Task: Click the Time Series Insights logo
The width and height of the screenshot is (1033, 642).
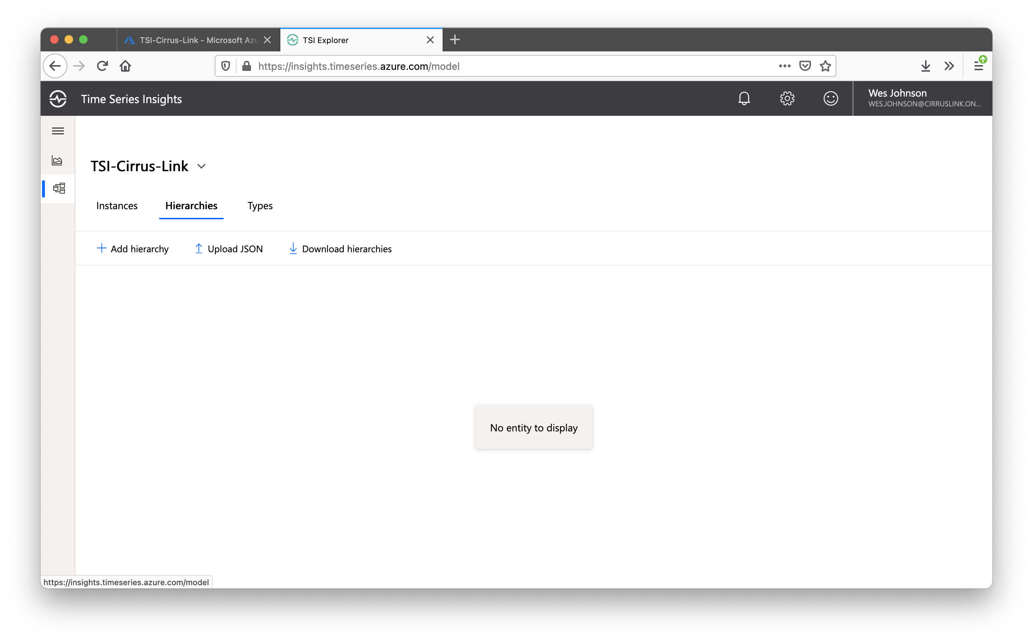Action: click(x=58, y=99)
